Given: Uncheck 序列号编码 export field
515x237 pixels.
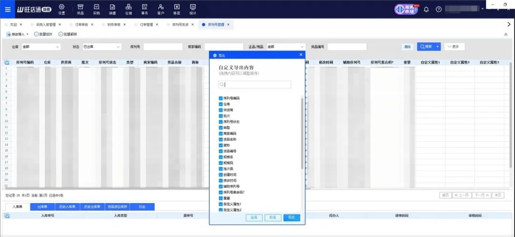Looking at the screenshot, I should [221, 99].
